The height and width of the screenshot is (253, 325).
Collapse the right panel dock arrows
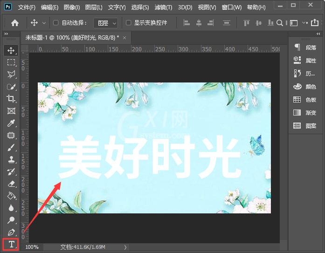[x=318, y=34]
